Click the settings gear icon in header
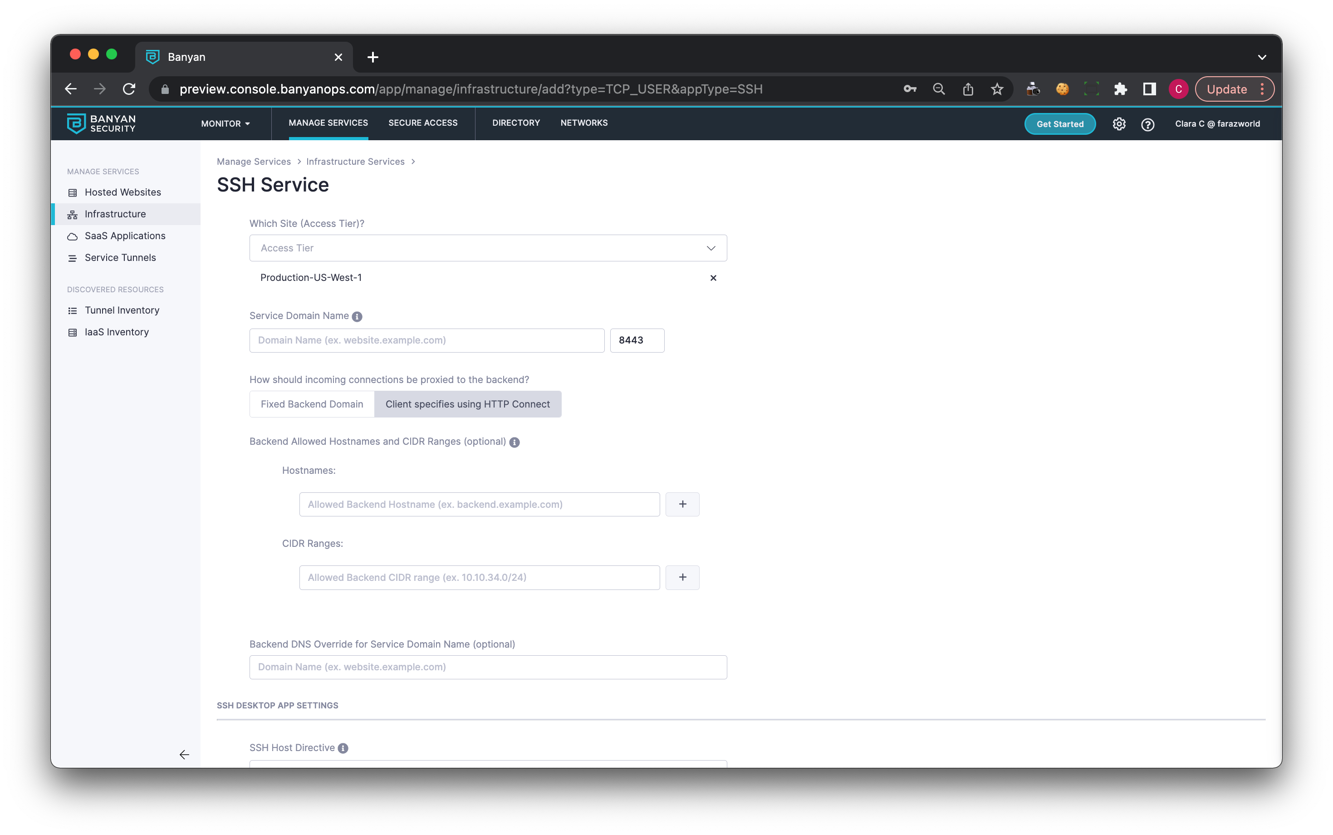1333x835 pixels. tap(1119, 124)
